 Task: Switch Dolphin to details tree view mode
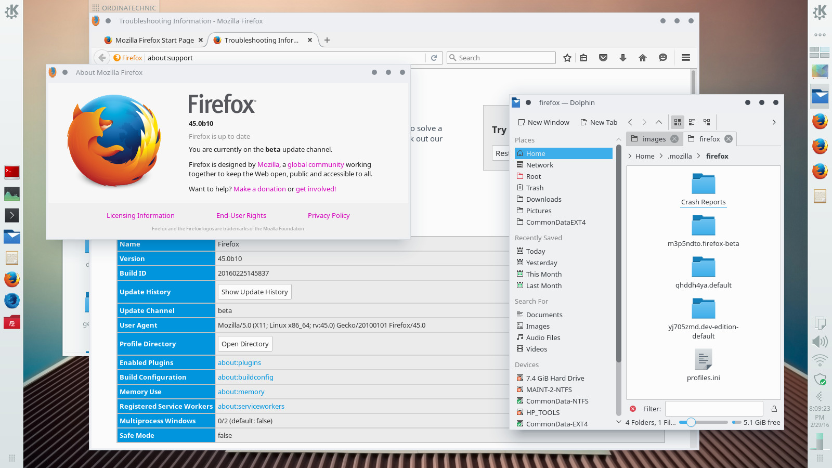click(x=707, y=122)
